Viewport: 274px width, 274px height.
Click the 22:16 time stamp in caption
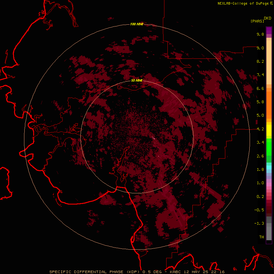point(218,272)
